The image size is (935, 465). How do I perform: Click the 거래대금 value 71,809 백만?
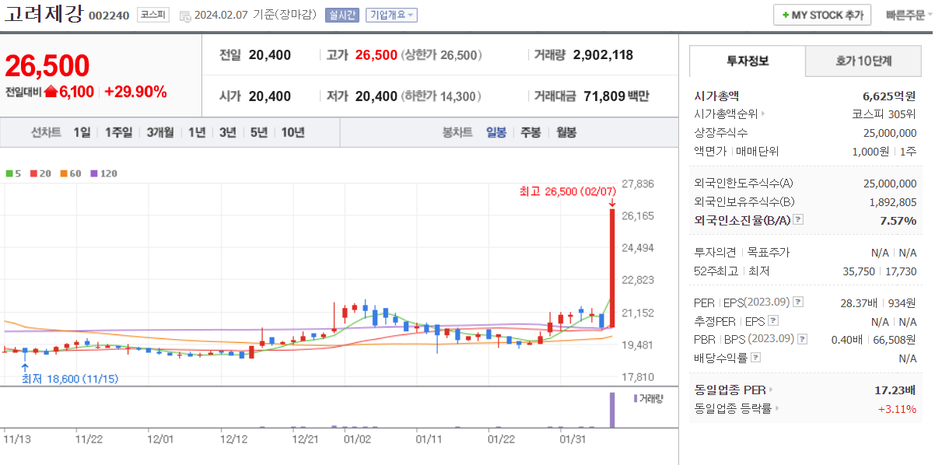pos(616,96)
